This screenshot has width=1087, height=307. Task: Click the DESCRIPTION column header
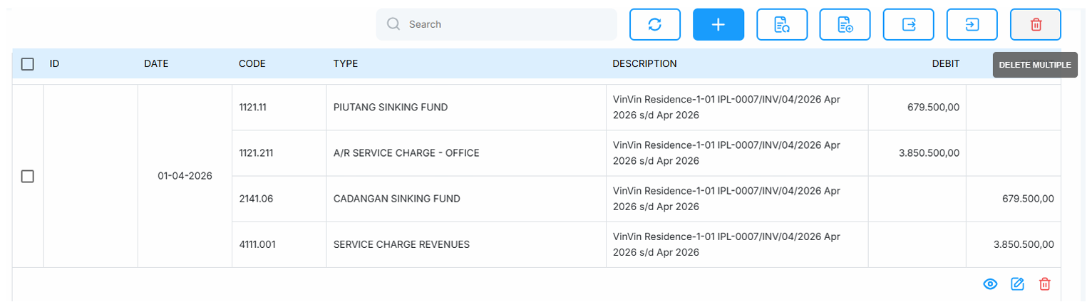click(644, 63)
